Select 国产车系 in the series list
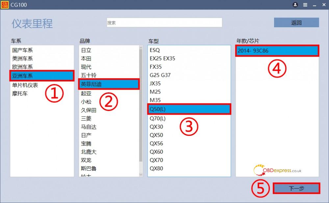This screenshot has height=203, width=329. pyautogui.click(x=42, y=50)
